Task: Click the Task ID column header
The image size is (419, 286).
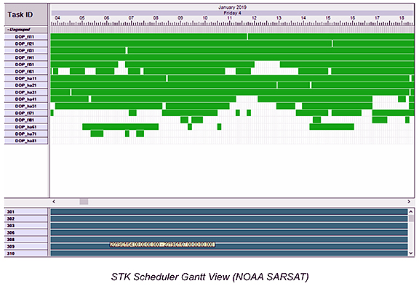Action: point(26,15)
